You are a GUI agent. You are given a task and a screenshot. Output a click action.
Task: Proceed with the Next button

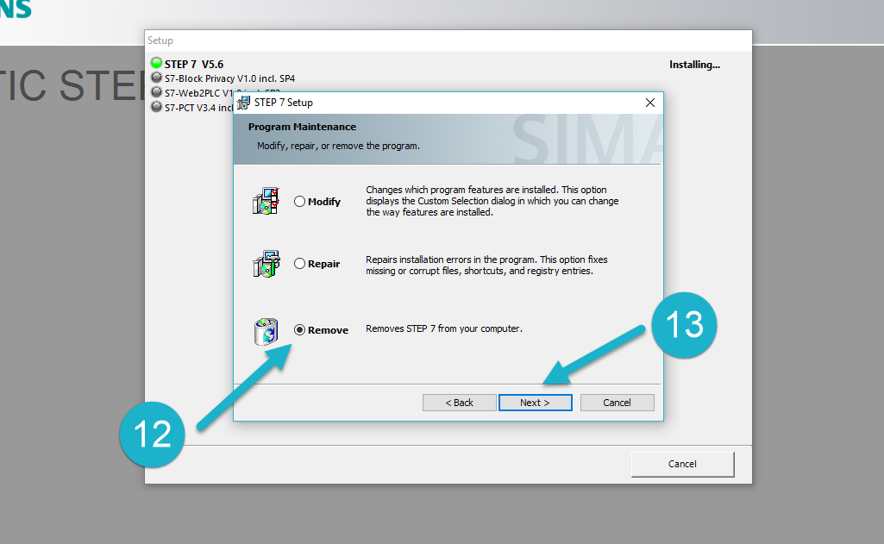[x=535, y=403]
